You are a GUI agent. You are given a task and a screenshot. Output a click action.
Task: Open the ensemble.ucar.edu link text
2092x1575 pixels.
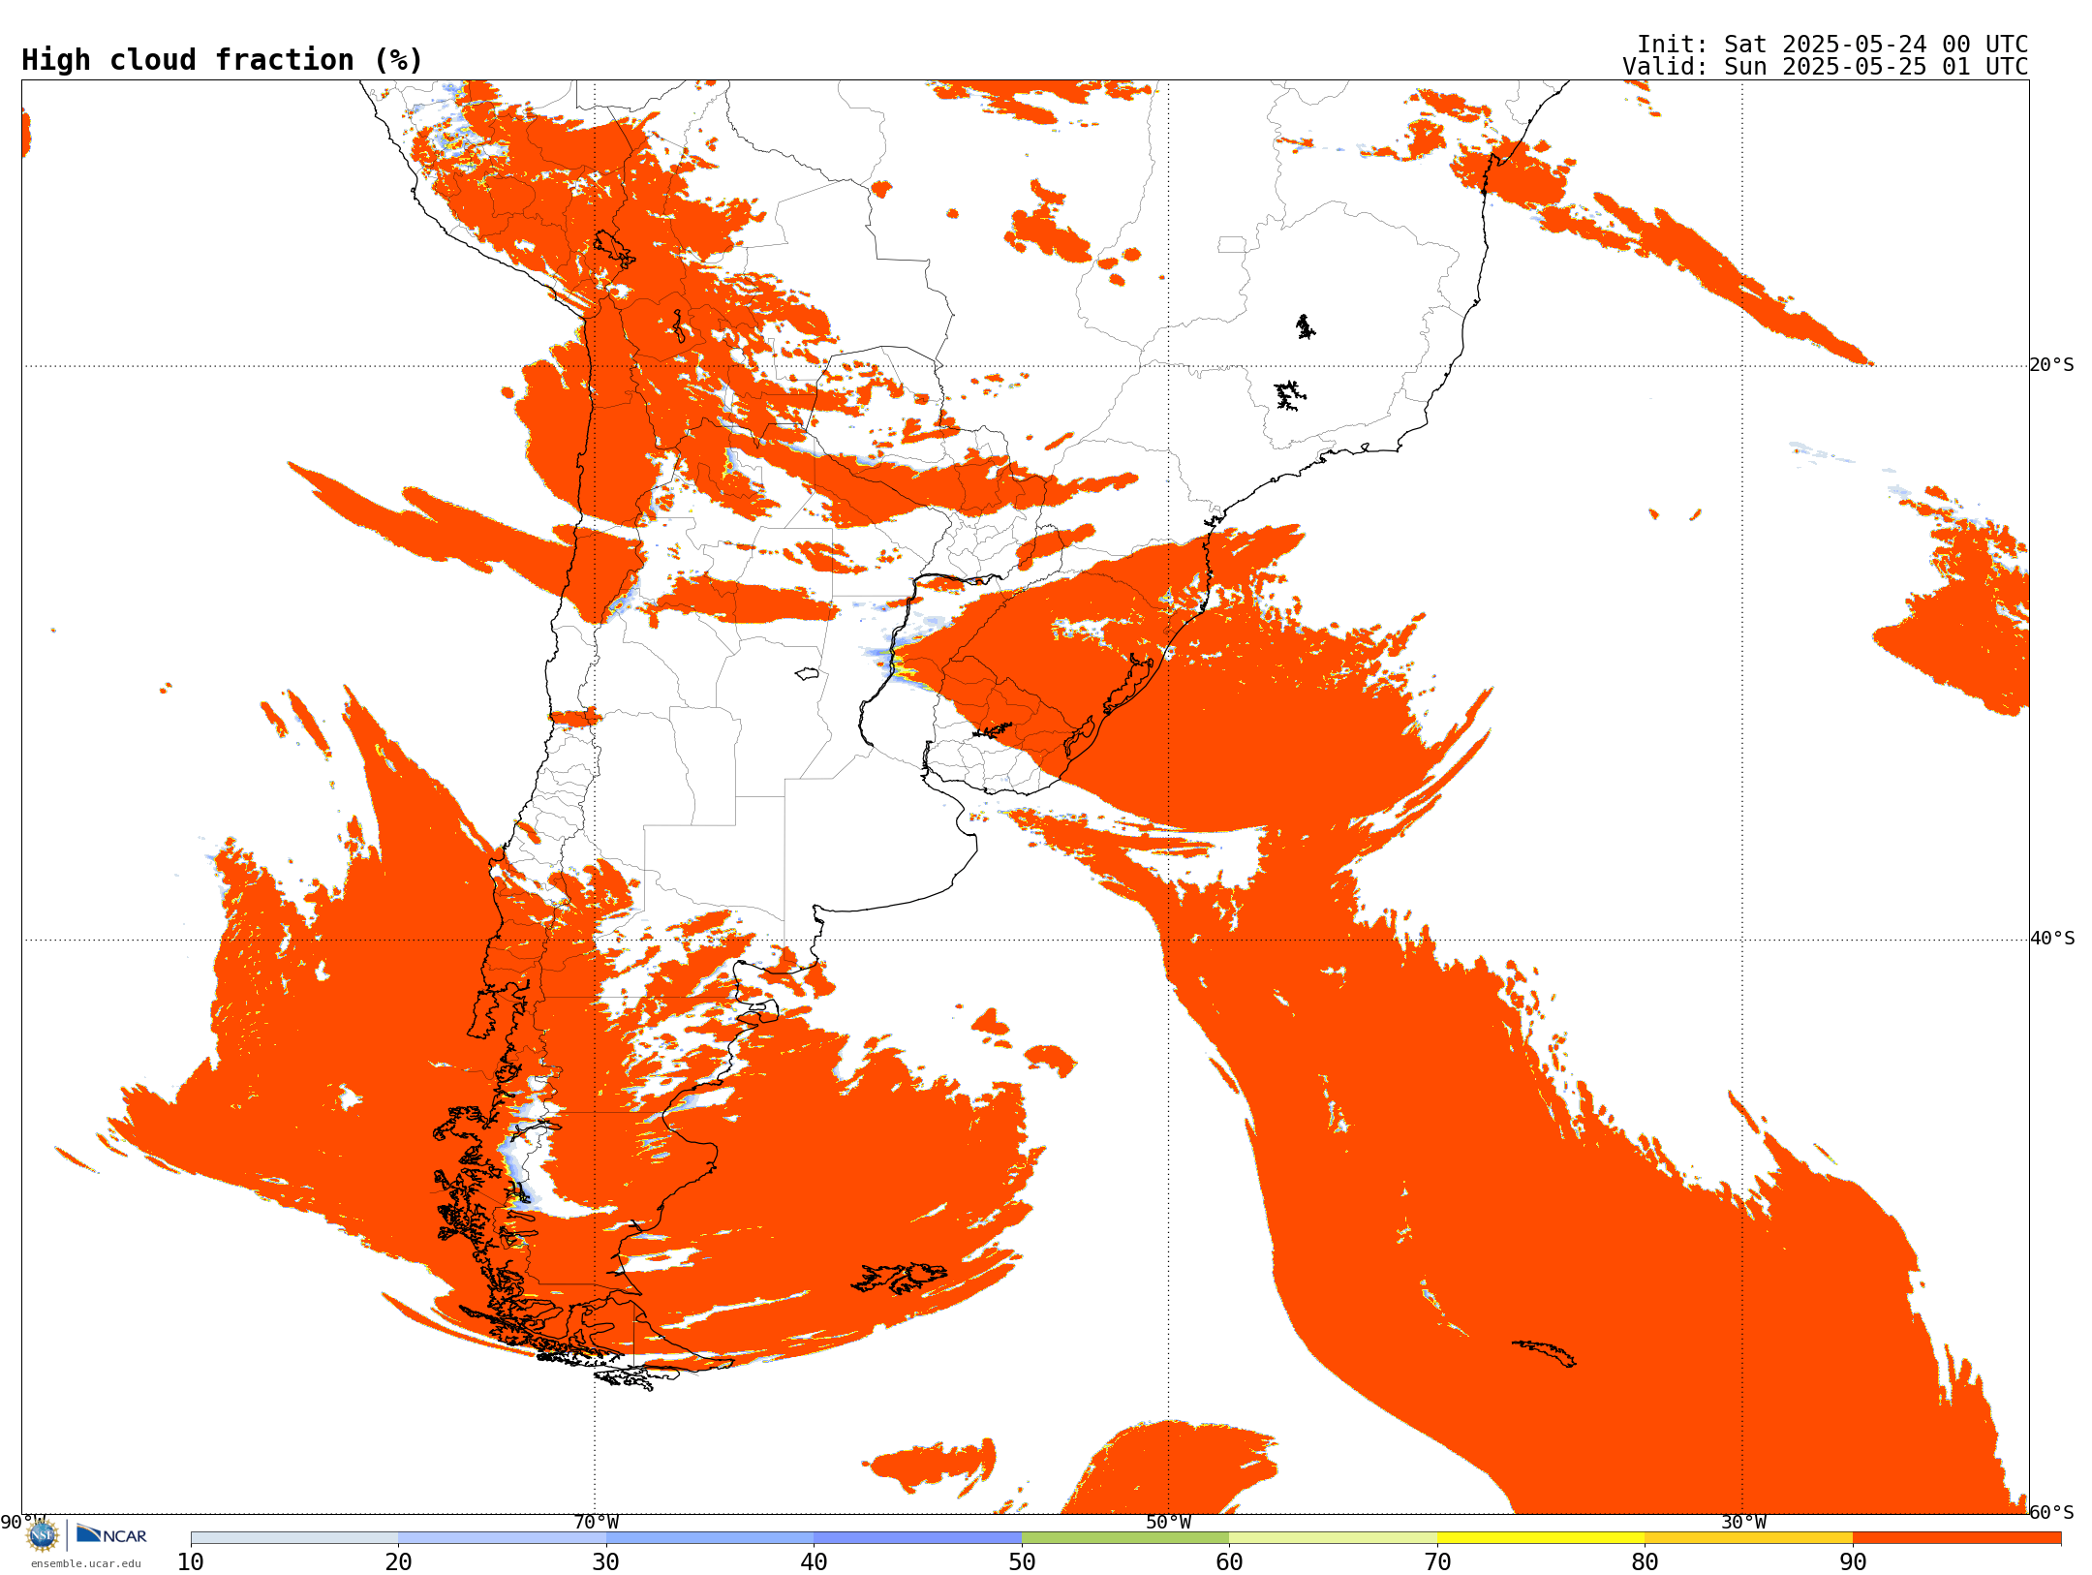click(85, 1563)
